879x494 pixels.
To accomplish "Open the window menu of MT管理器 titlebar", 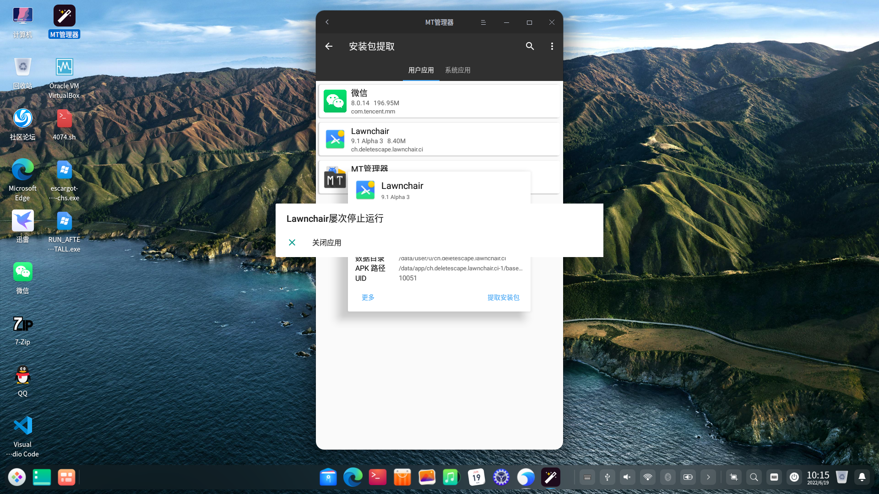I will [x=483, y=22].
